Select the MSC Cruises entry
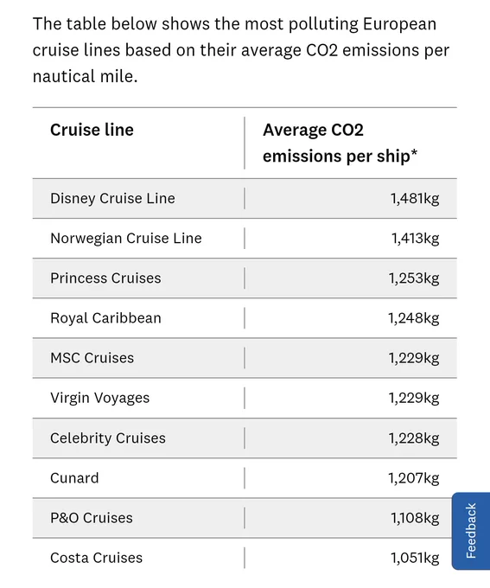 92,358
